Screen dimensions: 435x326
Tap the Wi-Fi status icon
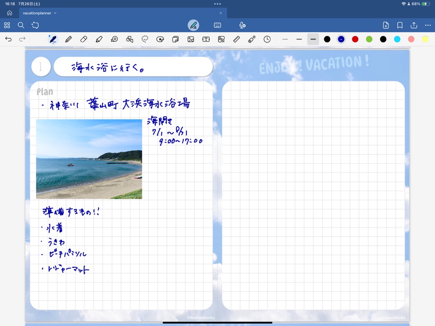[x=404, y=4]
